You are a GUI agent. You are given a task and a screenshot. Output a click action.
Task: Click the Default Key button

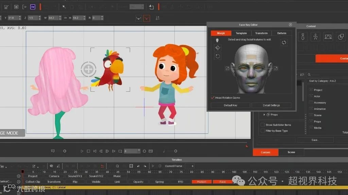pos(230,105)
